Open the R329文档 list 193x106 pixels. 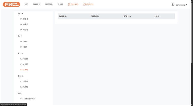point(24,87)
